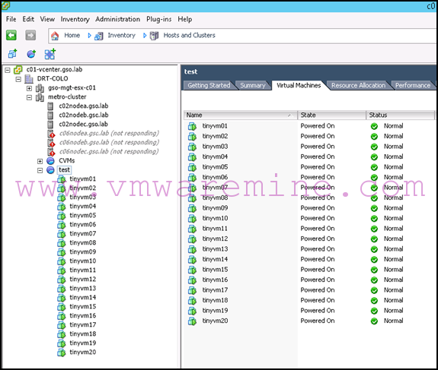Switch to the Getting Started tab
The width and height of the screenshot is (438, 370).
[x=209, y=86]
